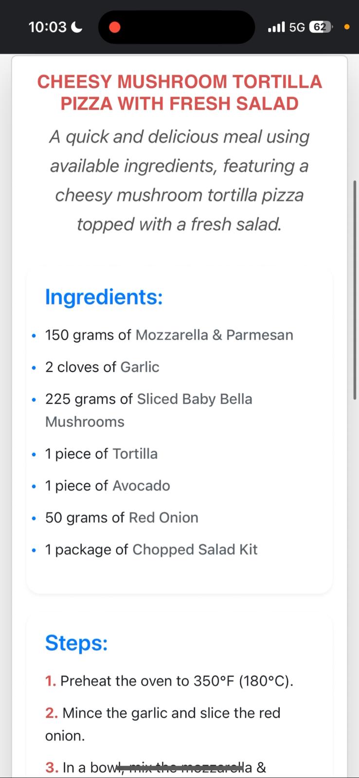Click the Mozzarella & Parmesan ingredient
Screen dimensions: 359x778
pos(214,335)
